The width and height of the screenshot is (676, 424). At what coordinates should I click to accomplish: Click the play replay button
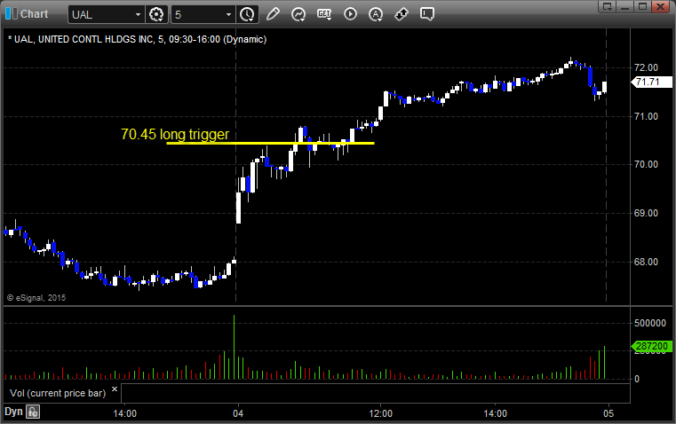coord(350,14)
